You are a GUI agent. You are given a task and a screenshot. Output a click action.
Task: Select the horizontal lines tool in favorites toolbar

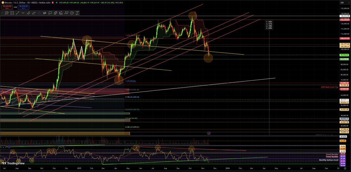coord(7,13)
